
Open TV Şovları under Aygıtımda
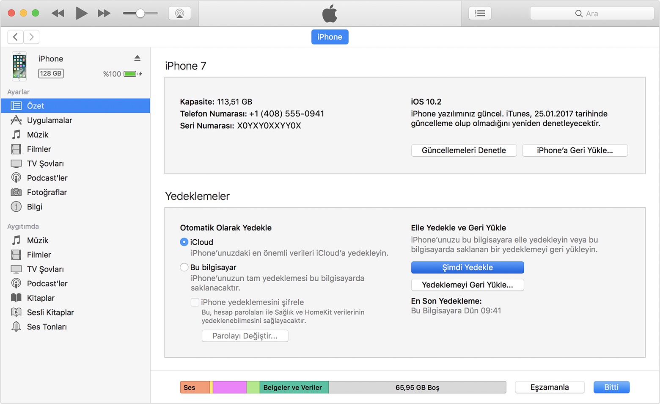click(x=75, y=269)
